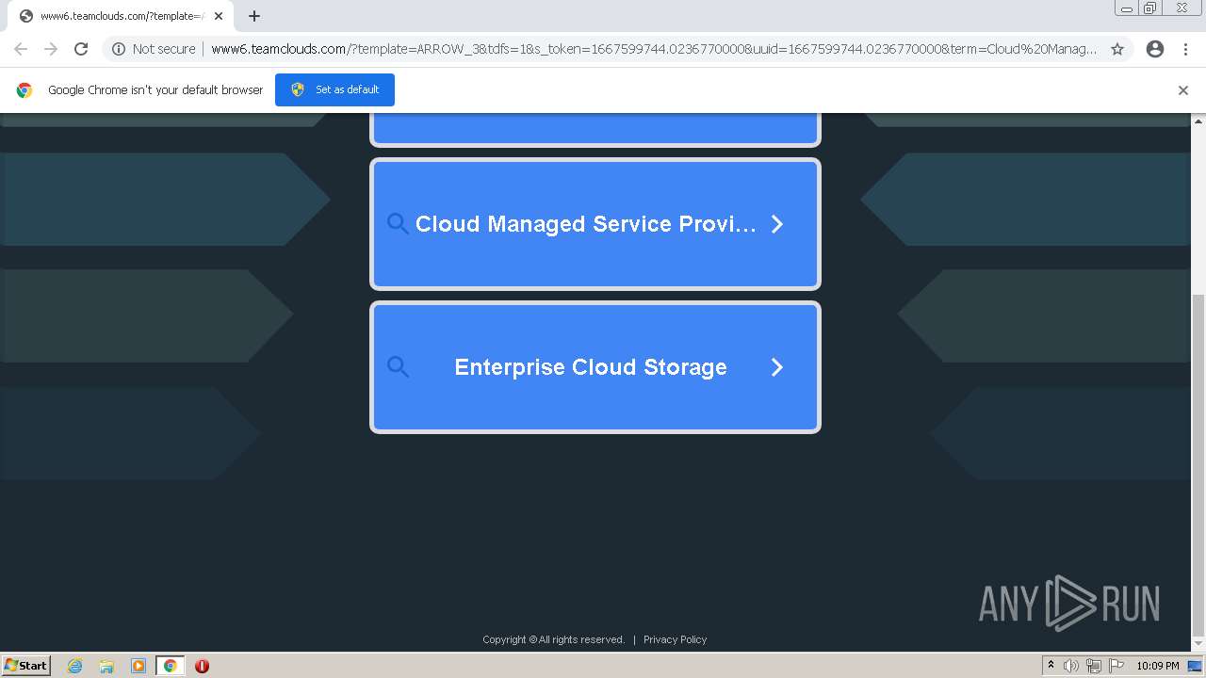This screenshot has width=1206, height=678.
Task: Select the www6.teamclouds.com tab
Action: 121,16
